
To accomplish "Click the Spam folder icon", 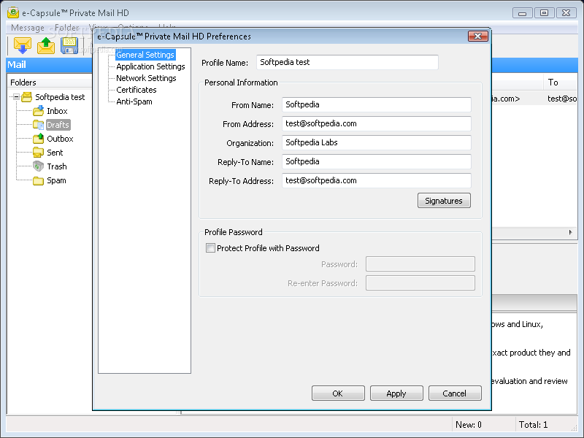I will tap(39, 180).
